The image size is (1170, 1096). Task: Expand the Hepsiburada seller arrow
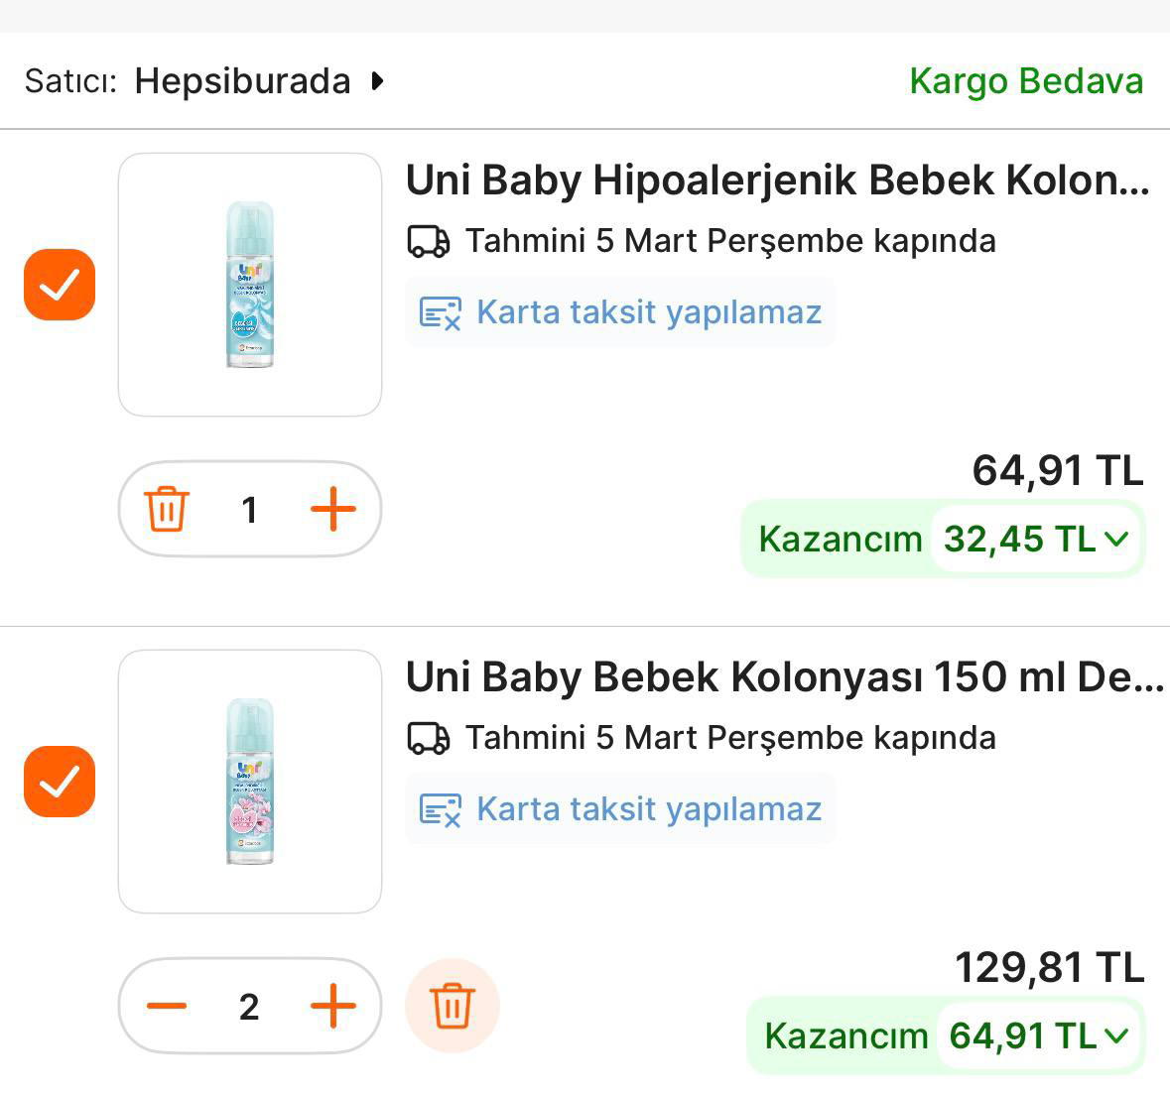(377, 82)
